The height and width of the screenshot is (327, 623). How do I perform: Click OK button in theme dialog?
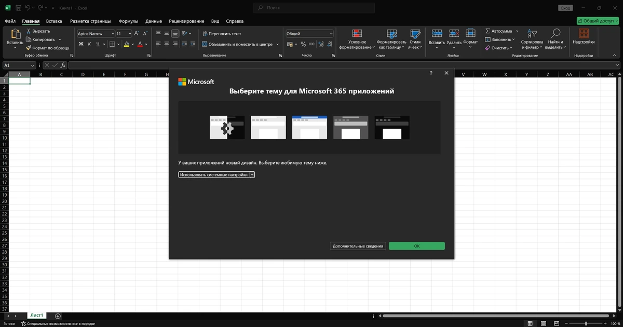click(417, 246)
